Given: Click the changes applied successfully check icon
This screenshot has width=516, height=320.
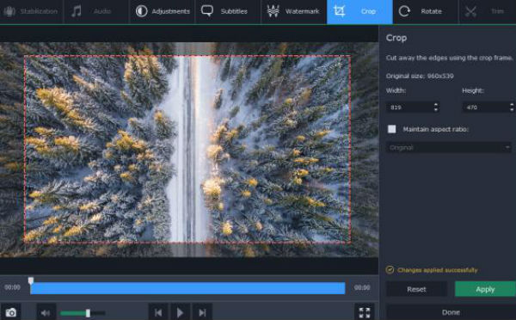Looking at the screenshot, I should pyautogui.click(x=390, y=270).
